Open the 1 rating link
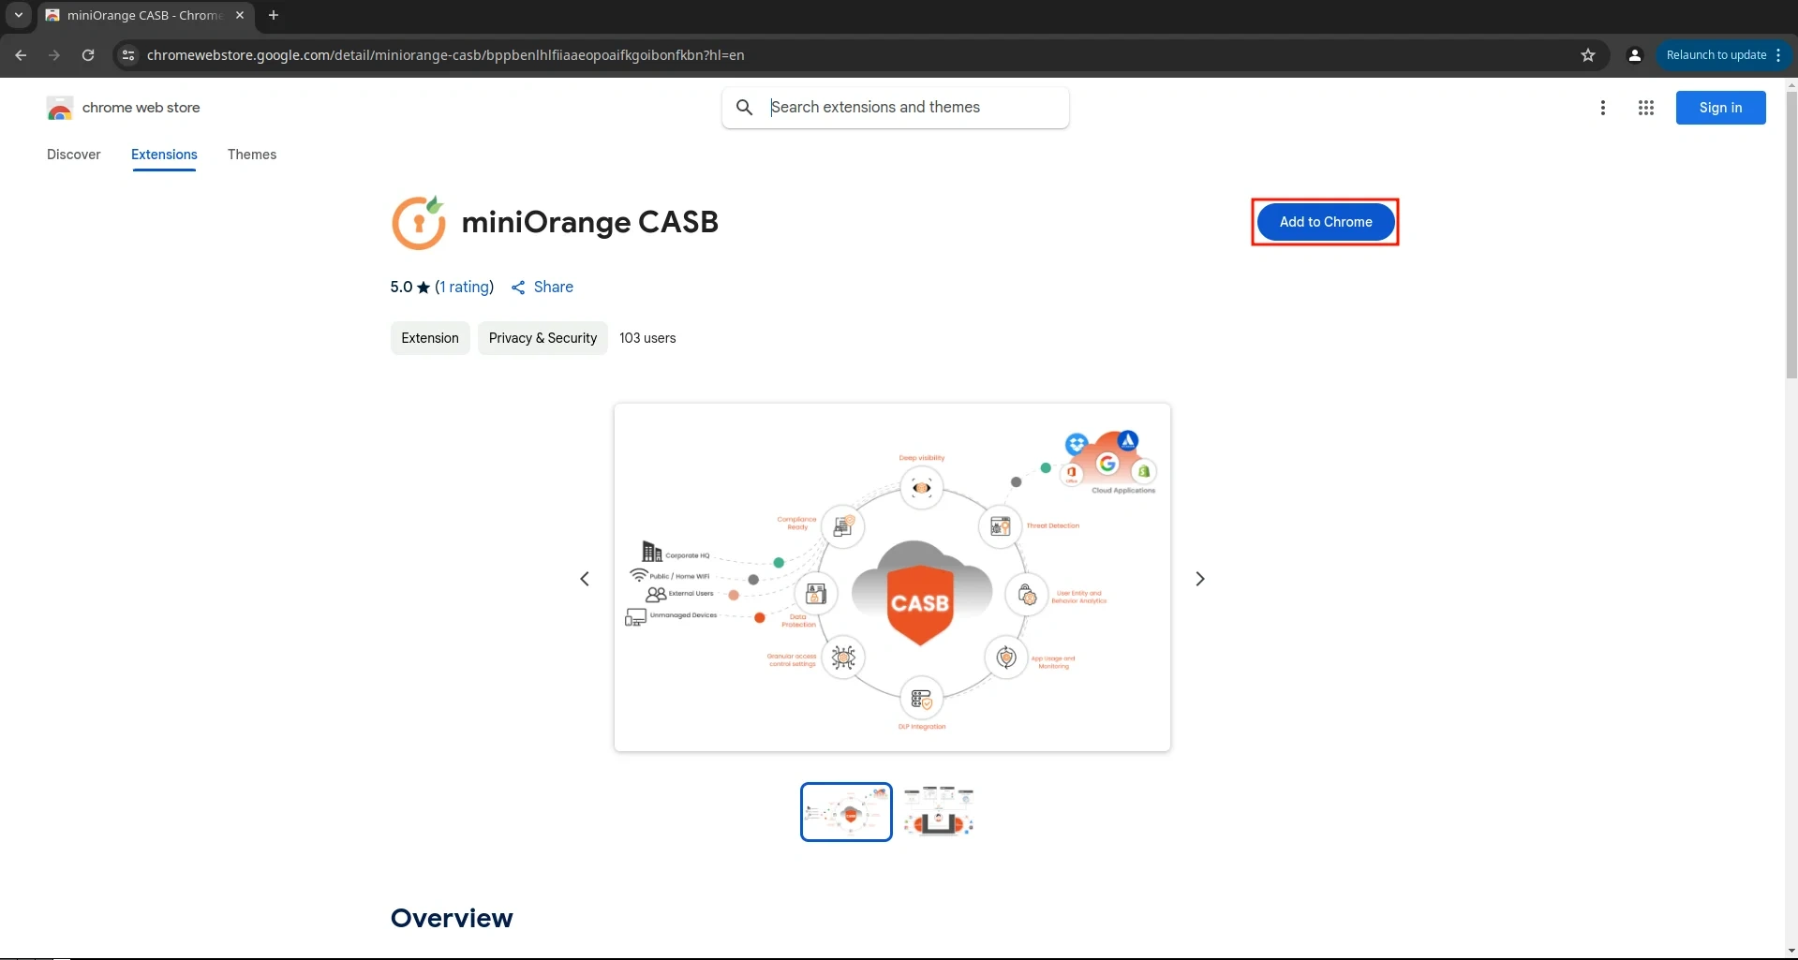This screenshot has width=1798, height=960. (x=465, y=287)
